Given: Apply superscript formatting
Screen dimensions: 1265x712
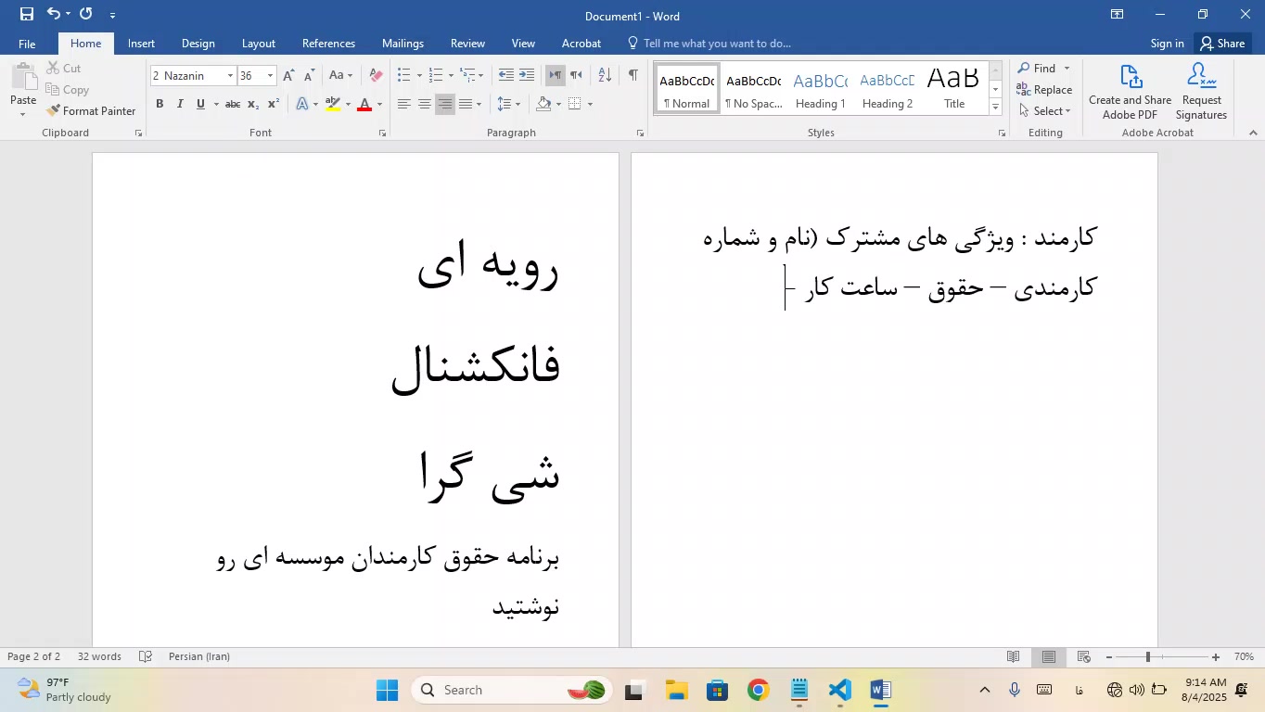Looking at the screenshot, I should tap(274, 104).
